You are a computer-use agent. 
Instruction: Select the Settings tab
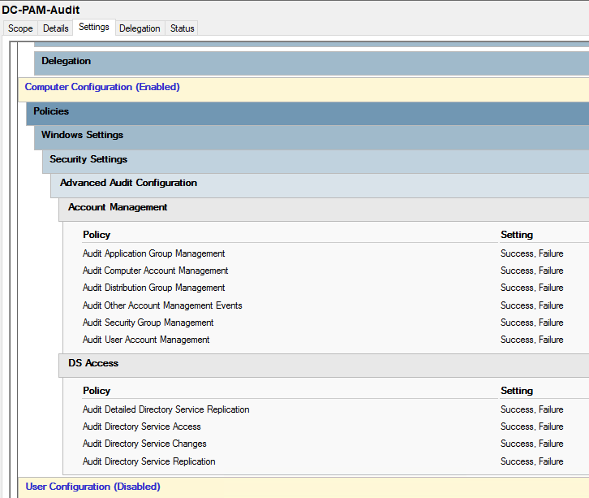pyautogui.click(x=94, y=28)
